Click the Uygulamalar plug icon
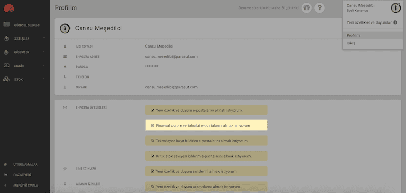The width and height of the screenshot is (406, 193). (6, 164)
